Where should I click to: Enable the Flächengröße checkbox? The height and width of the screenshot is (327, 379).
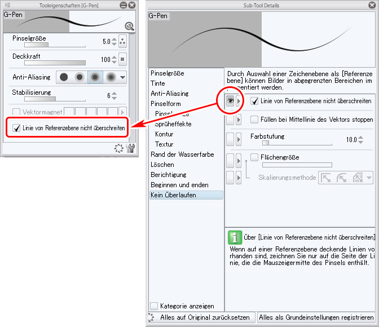254,157
